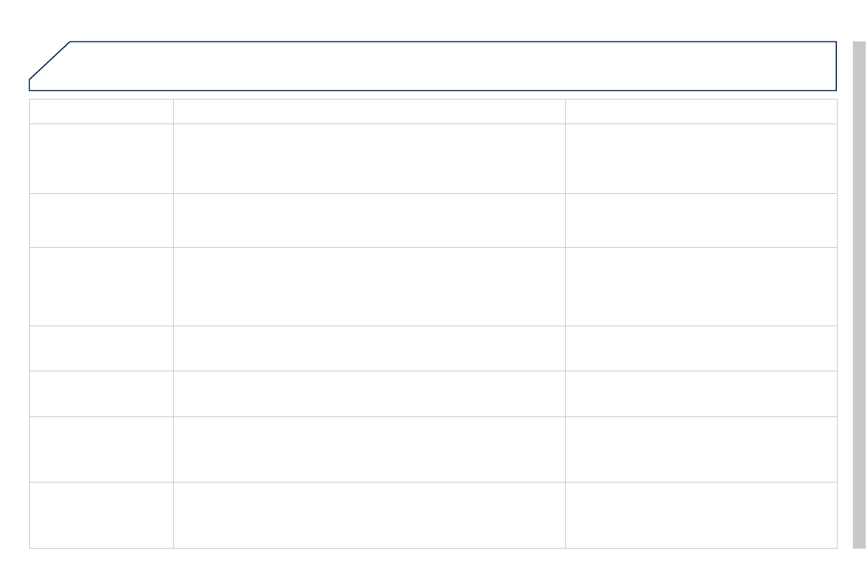Image resolution: width=866 pixels, height=577 pixels.
Task: Click the right cell in the first body row
Action: (x=701, y=158)
